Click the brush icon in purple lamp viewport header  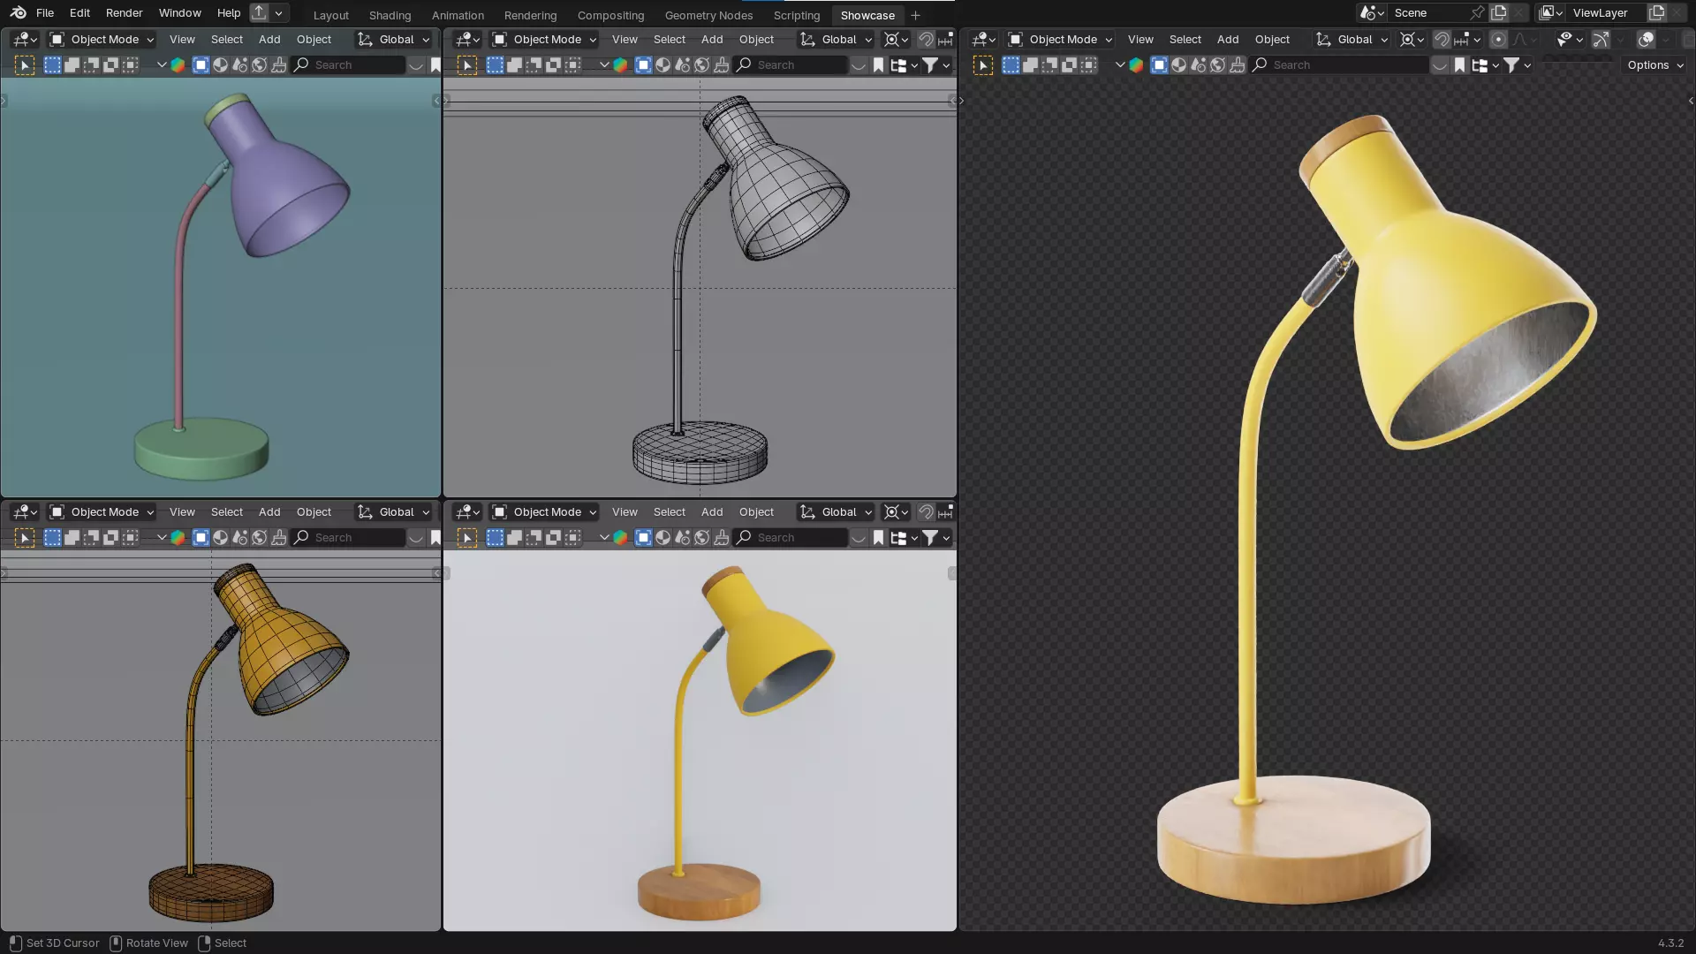tap(279, 64)
